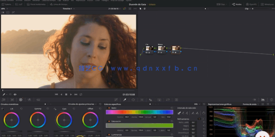This screenshot has height=137, width=275.
Task: Open the Motion Effects palette
Action: [38, 100]
